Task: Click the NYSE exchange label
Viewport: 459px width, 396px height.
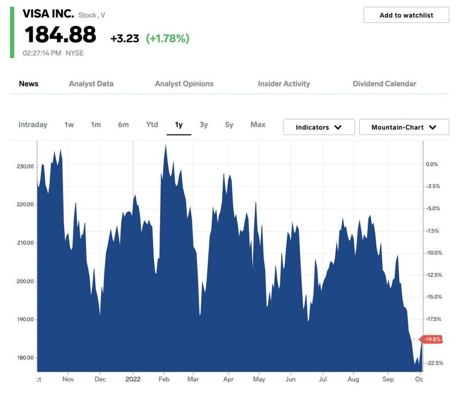Action: (x=75, y=53)
